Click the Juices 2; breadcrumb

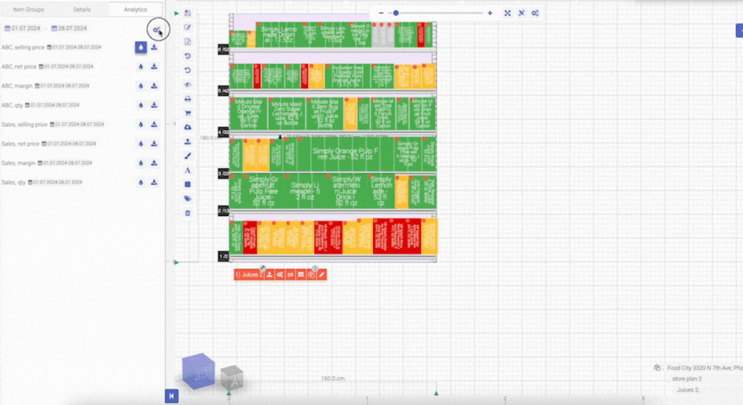click(x=688, y=390)
